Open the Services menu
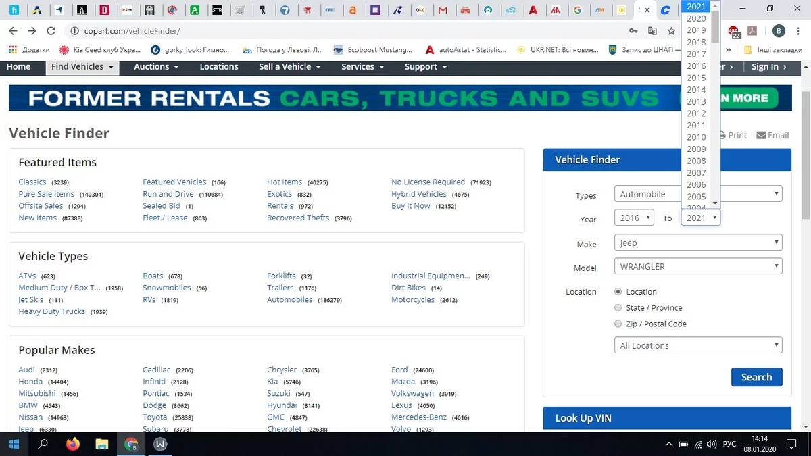This screenshot has width=811, height=456. [362, 66]
